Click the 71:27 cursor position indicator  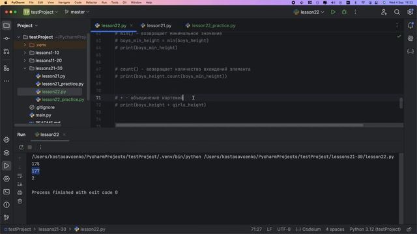(256, 229)
